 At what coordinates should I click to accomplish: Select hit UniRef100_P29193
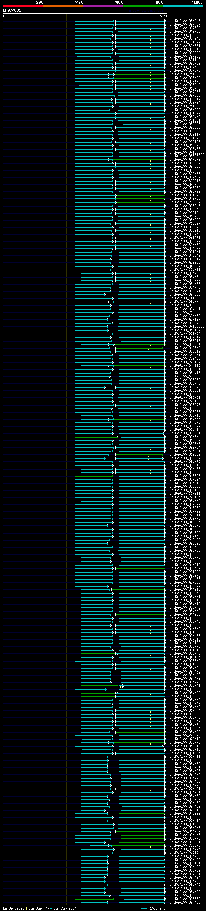click(185, 401)
